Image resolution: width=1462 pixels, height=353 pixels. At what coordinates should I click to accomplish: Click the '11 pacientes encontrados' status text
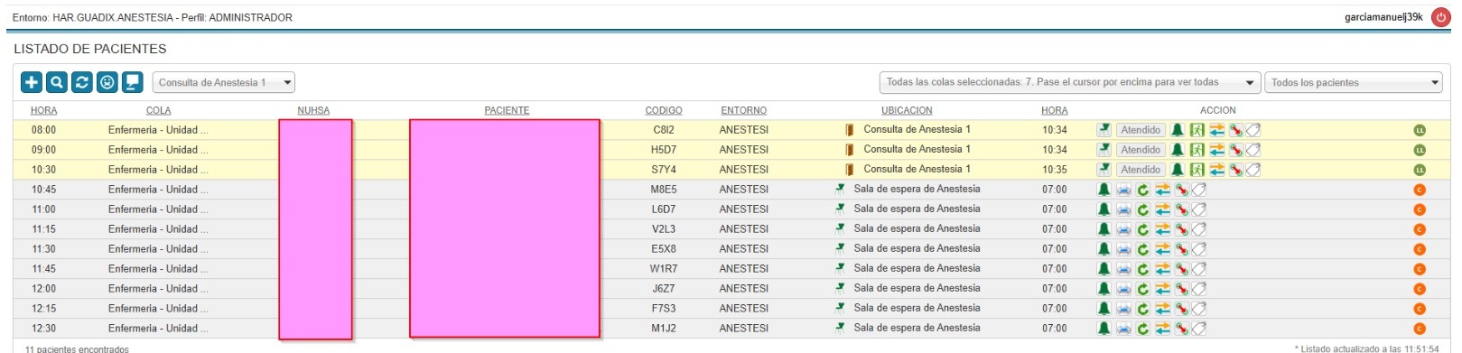[77, 348]
